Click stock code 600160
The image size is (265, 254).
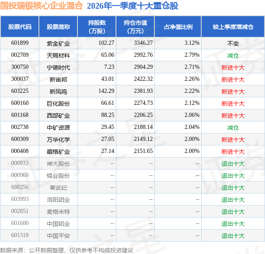pos(20,103)
